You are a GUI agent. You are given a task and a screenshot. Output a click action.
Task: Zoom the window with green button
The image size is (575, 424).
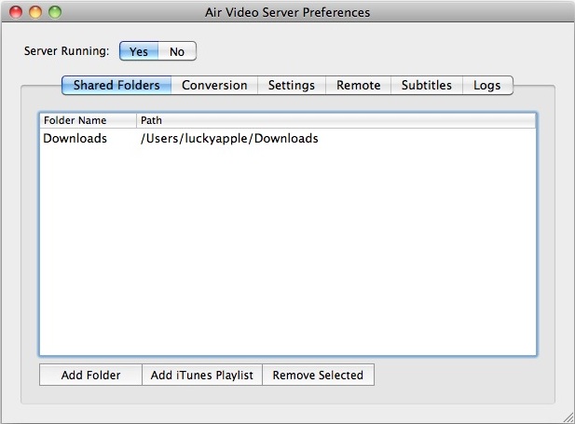(55, 13)
